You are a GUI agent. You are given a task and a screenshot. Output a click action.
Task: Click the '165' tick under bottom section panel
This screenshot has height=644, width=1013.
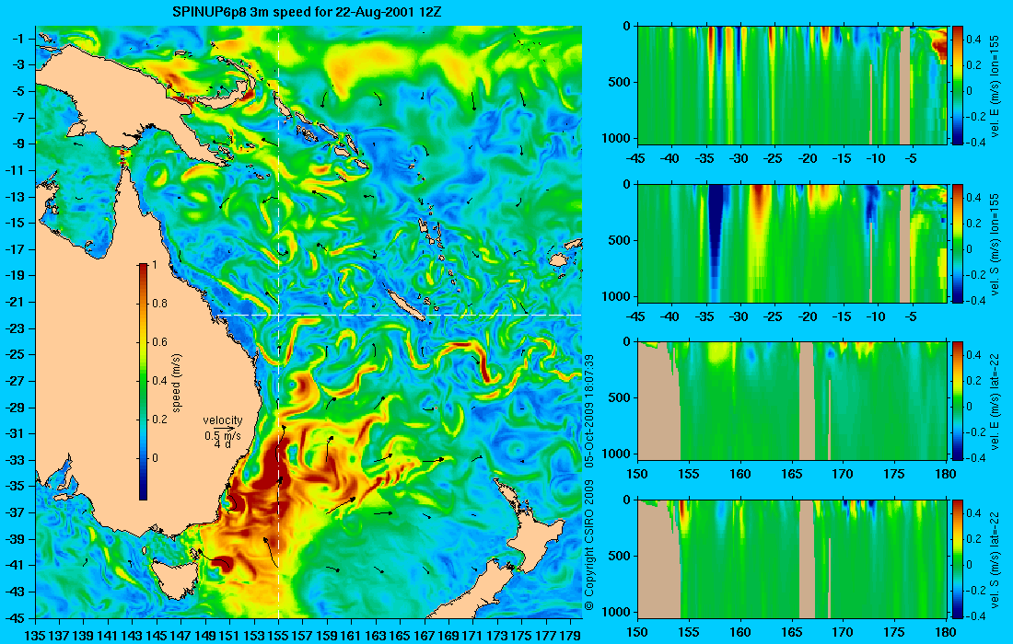tap(791, 632)
